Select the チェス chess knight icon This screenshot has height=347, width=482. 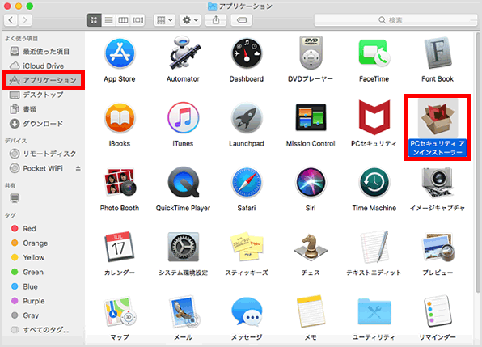pyautogui.click(x=311, y=248)
